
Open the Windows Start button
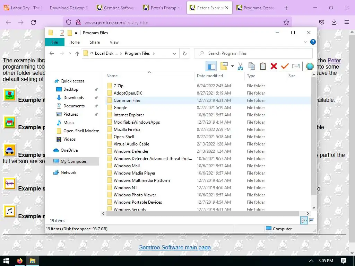point(6,261)
